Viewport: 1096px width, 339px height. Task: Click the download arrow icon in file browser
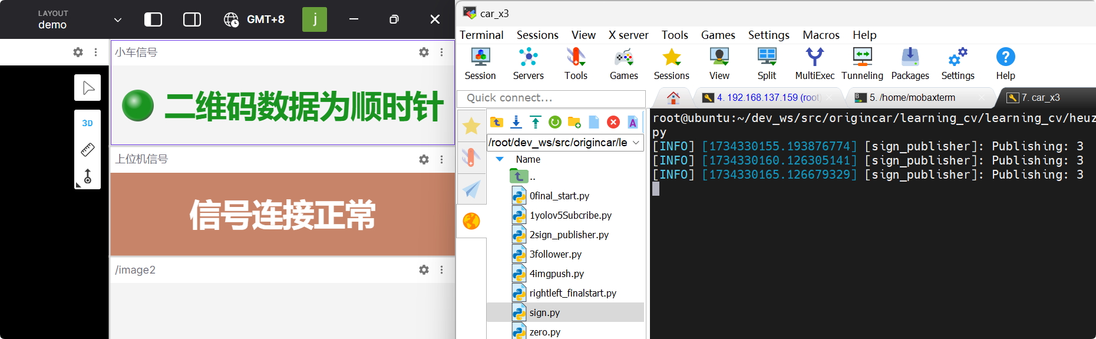516,122
